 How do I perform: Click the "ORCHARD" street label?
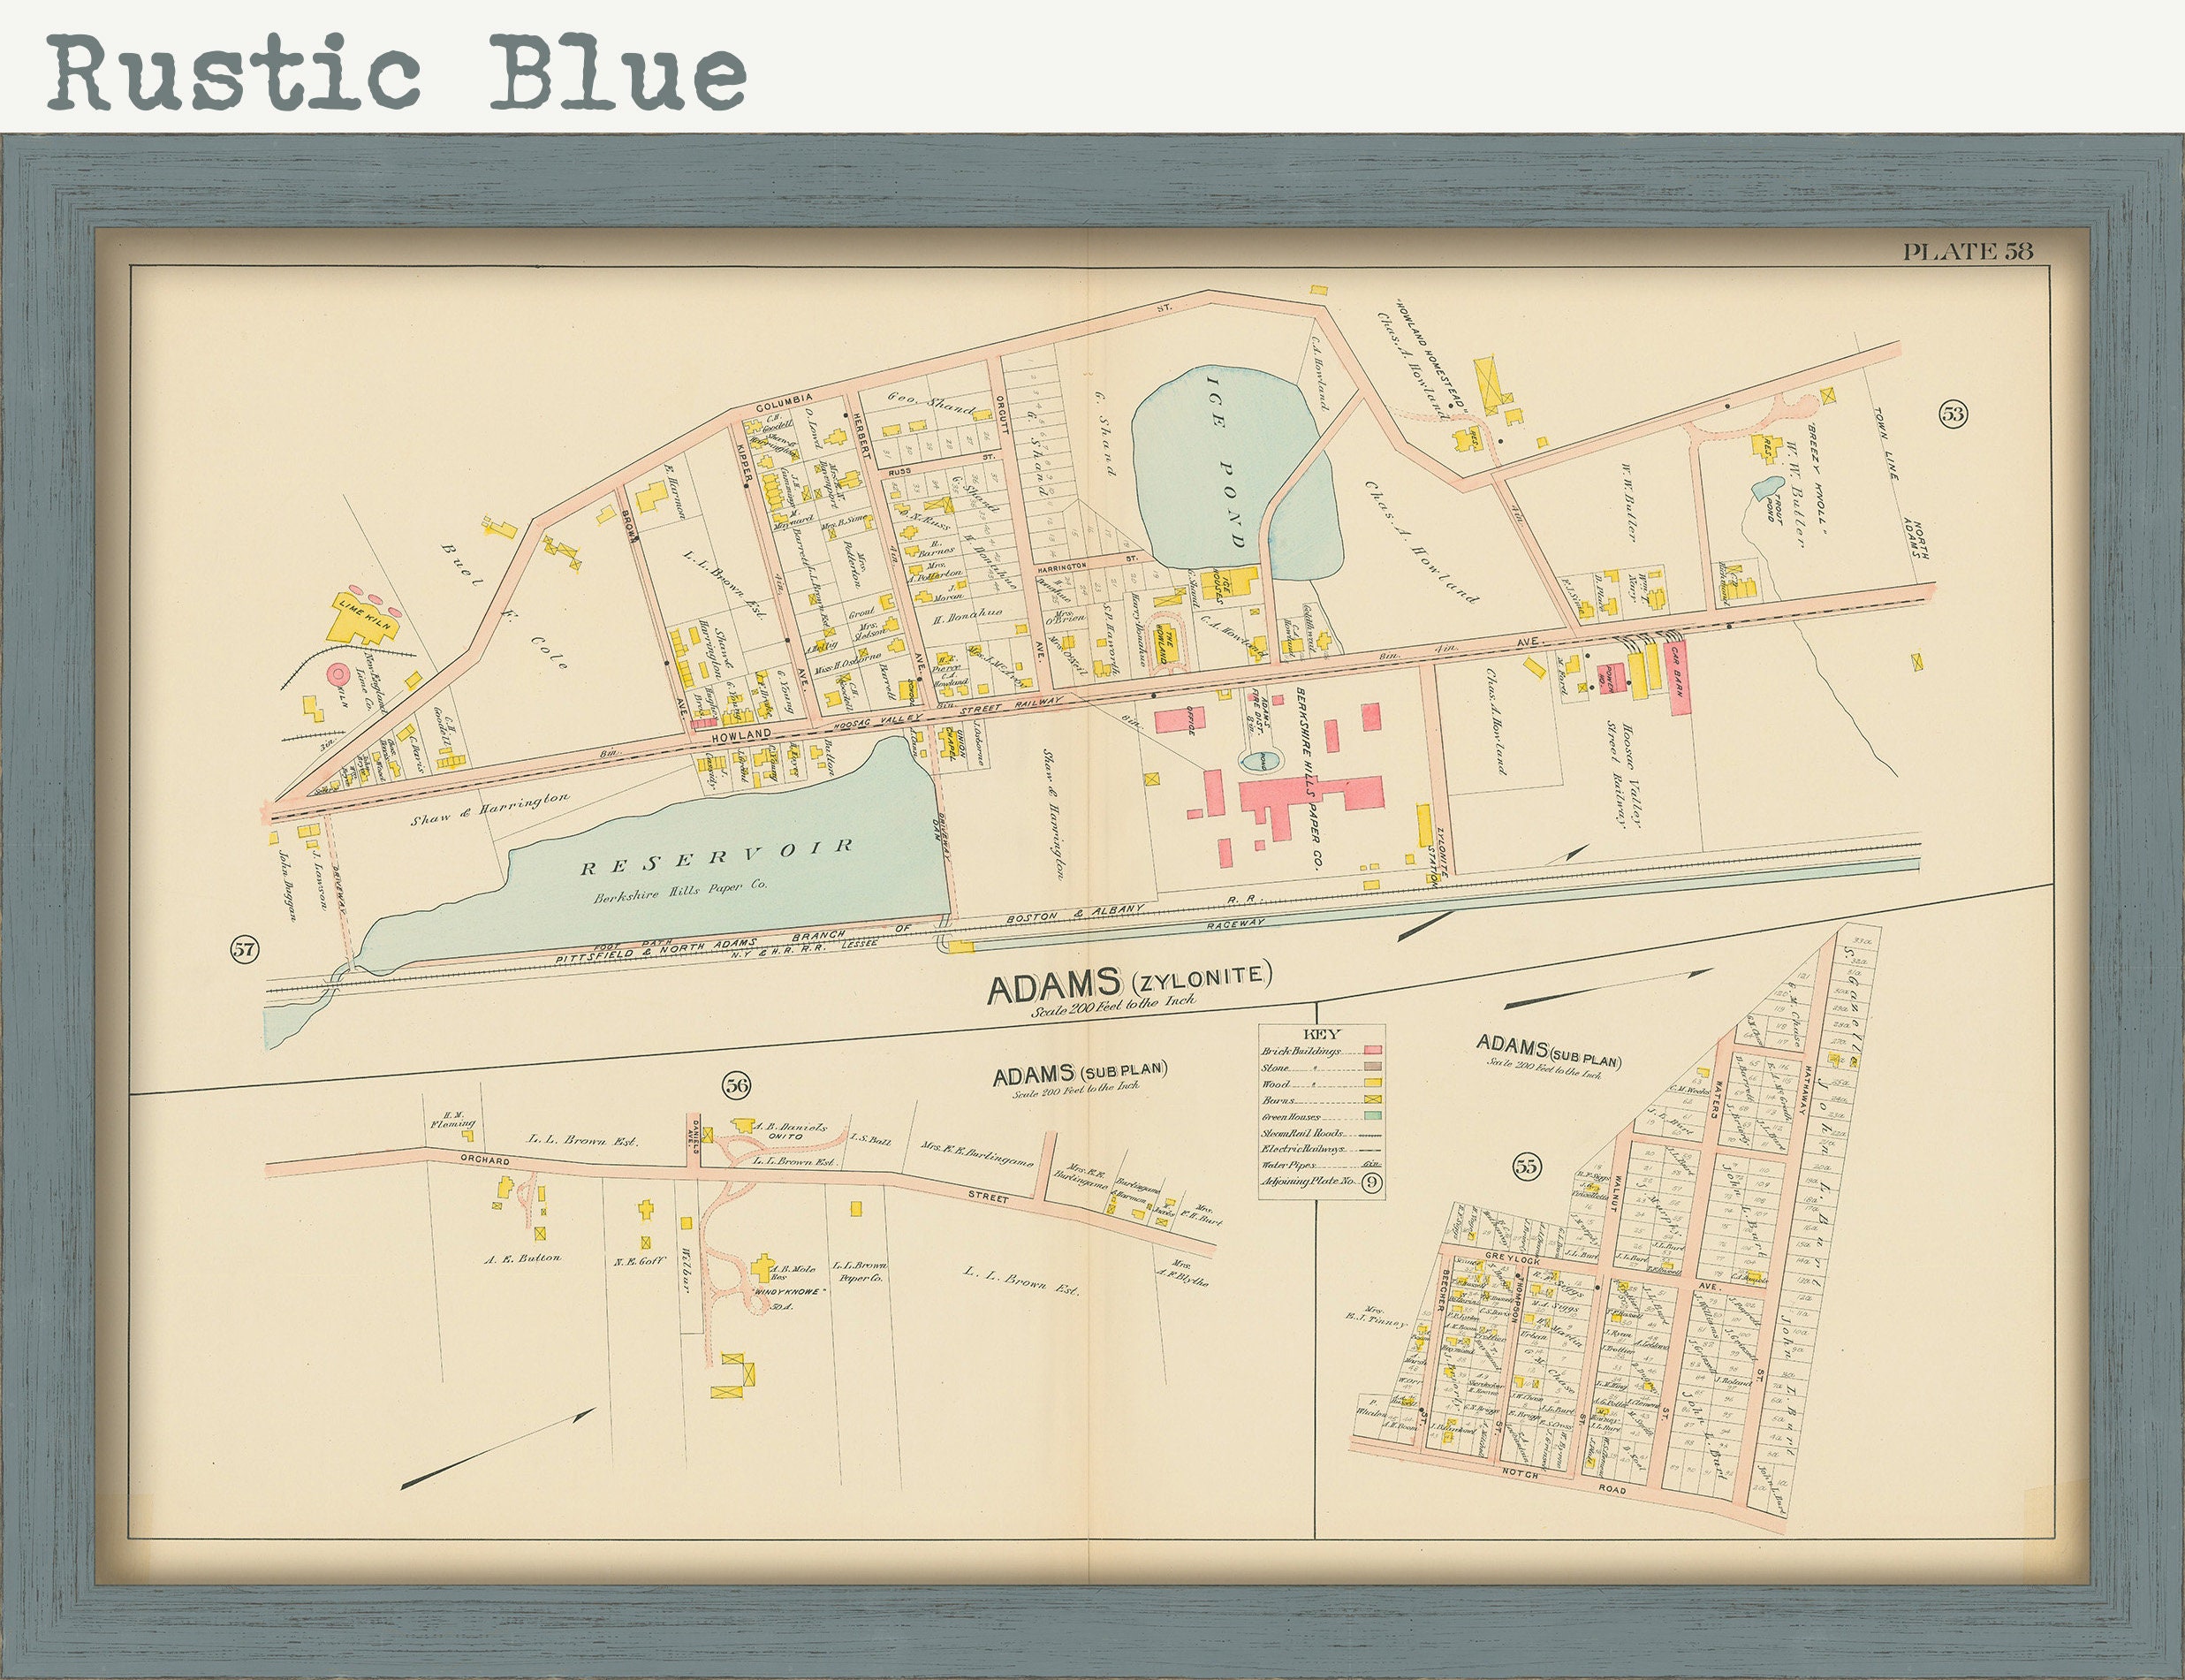click(x=486, y=1161)
